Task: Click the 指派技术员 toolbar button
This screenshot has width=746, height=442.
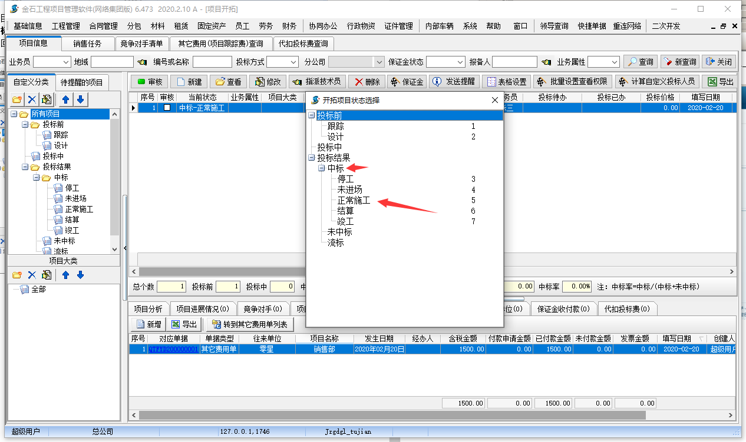Action: (316, 82)
